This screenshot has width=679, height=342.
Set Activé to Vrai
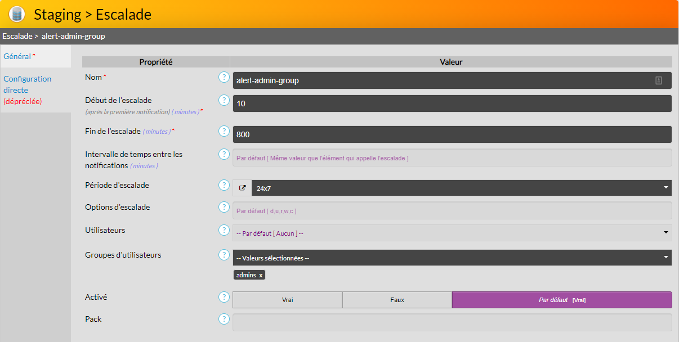[x=287, y=300]
